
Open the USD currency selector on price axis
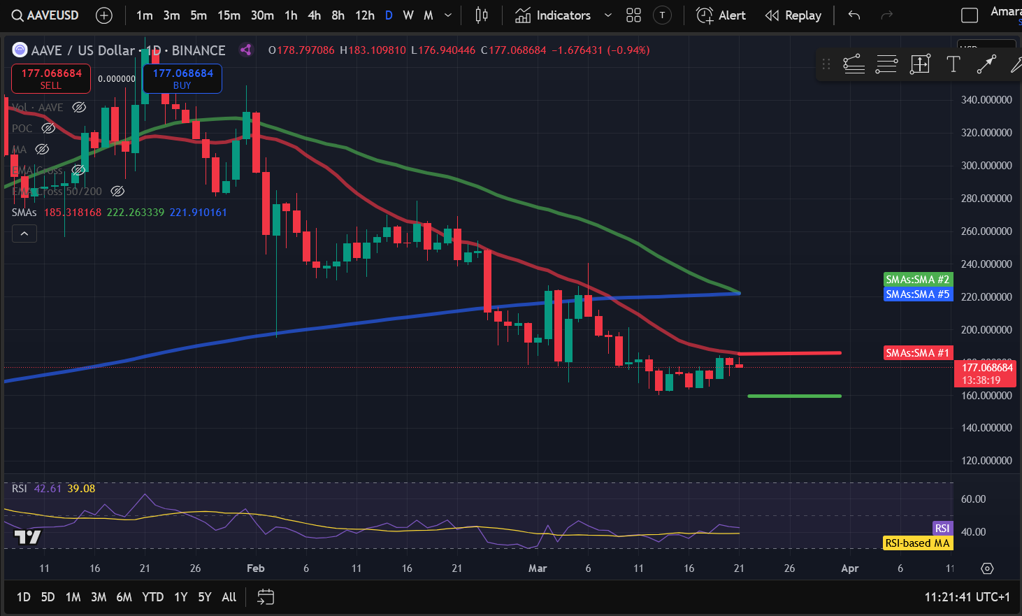click(986, 45)
